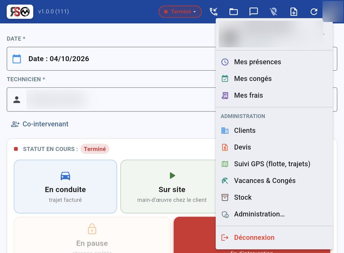Image resolution: width=344 pixels, height=253 pixels.
Task: Click the calendar icon in date field
Action: pyautogui.click(x=17, y=59)
